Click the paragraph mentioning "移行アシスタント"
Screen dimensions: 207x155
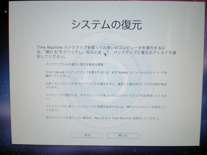(x=105, y=108)
